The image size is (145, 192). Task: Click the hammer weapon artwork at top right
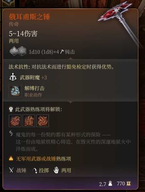pyautogui.click(x=120, y=23)
